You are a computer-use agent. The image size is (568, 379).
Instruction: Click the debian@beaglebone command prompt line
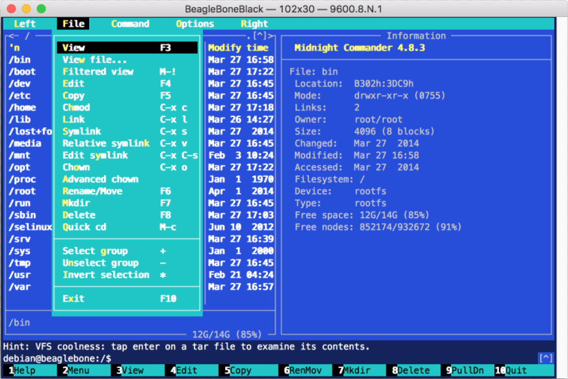click(57, 358)
